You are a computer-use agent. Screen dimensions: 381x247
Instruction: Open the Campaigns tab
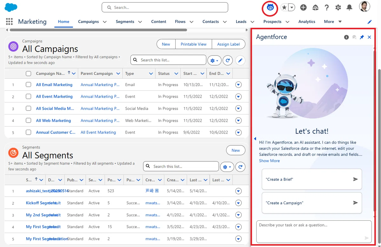click(x=88, y=22)
